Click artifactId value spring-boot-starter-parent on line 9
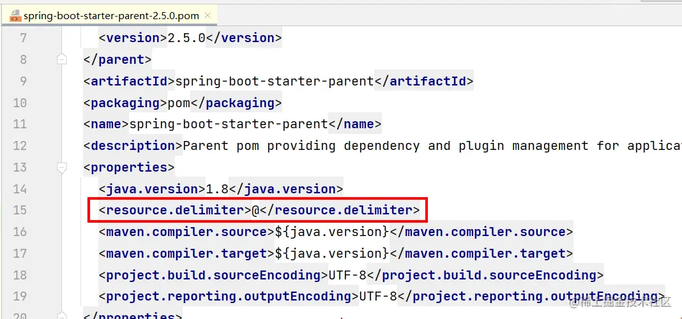Viewport: 682px width, 319px height. [x=275, y=81]
